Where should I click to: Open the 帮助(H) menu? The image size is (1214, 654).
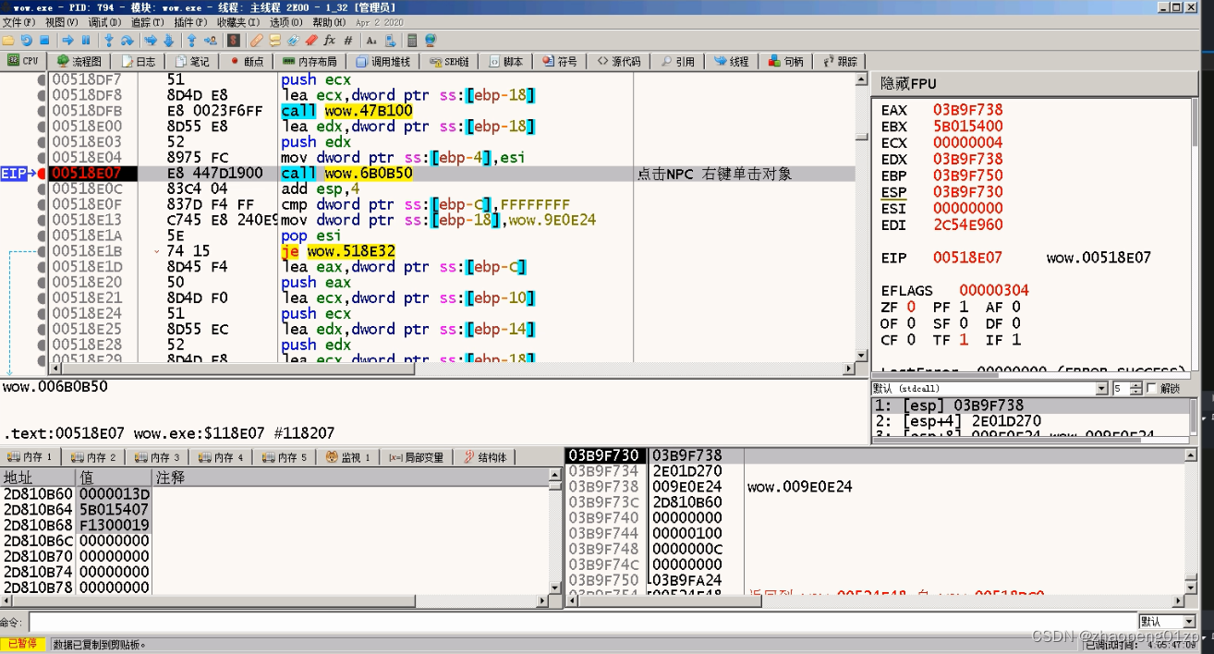(329, 22)
